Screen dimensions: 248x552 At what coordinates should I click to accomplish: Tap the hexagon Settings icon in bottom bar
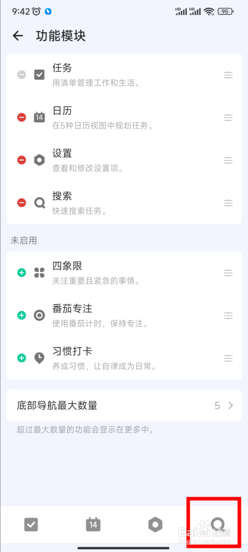pyautogui.click(x=155, y=525)
